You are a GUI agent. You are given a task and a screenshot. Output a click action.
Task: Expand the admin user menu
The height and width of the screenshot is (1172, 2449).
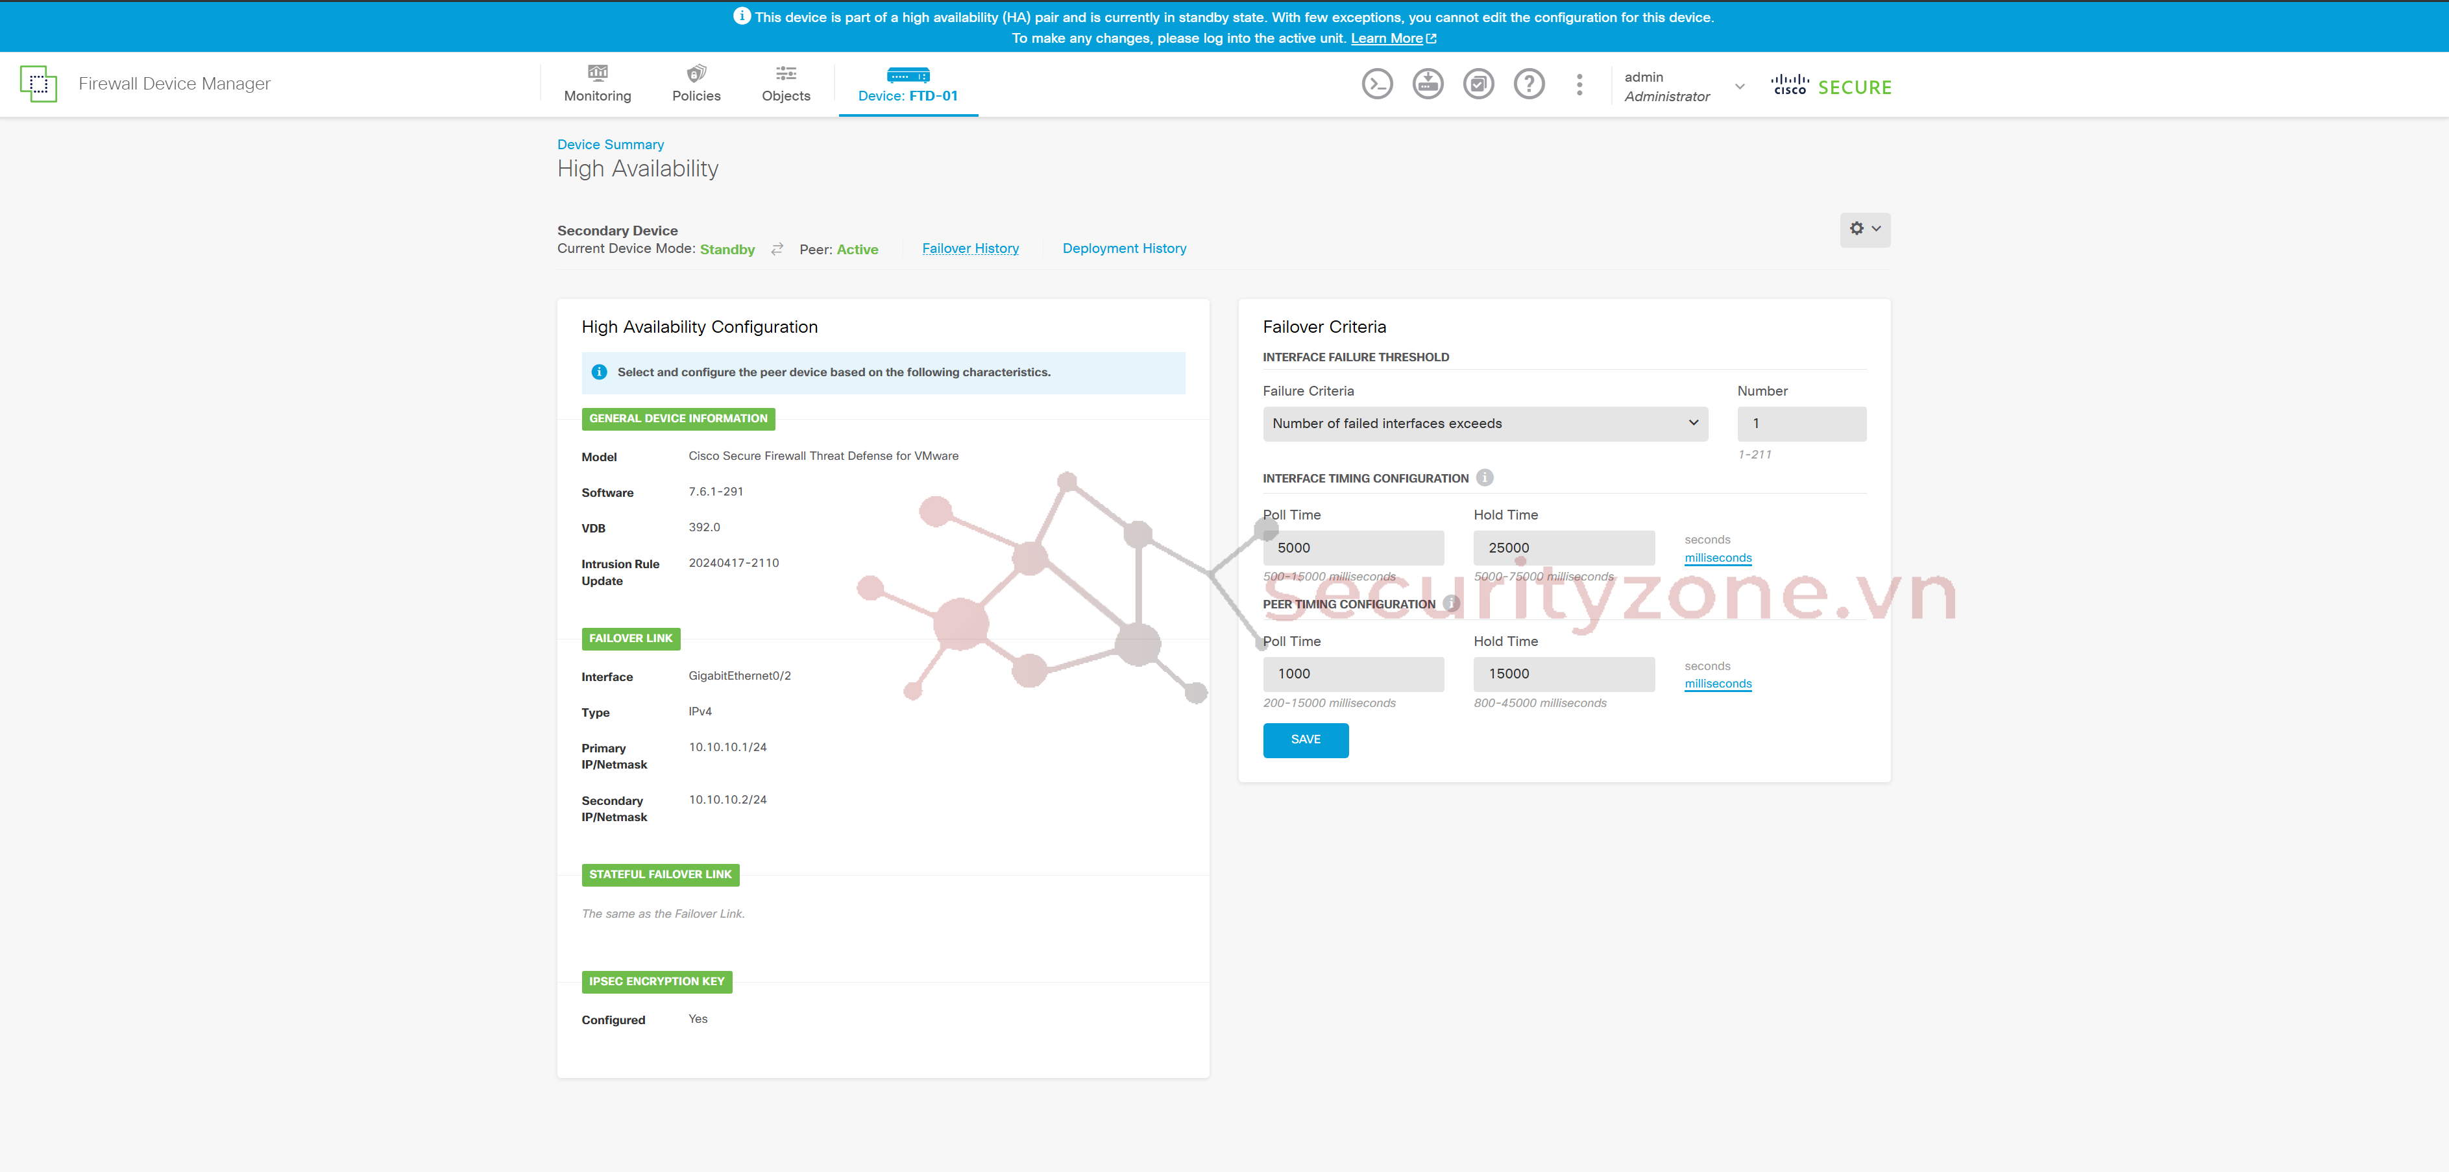[x=1739, y=86]
